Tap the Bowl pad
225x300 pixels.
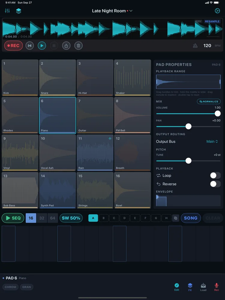(x=133, y=190)
